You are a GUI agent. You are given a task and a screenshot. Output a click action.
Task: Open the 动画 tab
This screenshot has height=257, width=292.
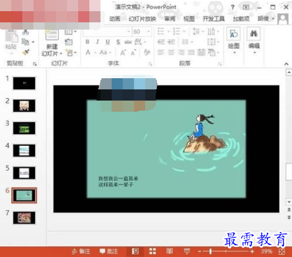[114, 18]
